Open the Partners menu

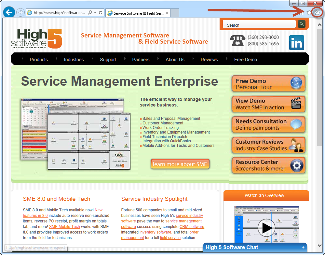click(141, 60)
